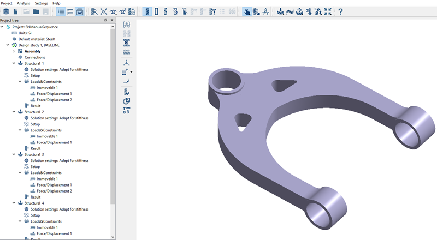
Task: Open the grid points dropdown arrow
Action: [132, 72]
